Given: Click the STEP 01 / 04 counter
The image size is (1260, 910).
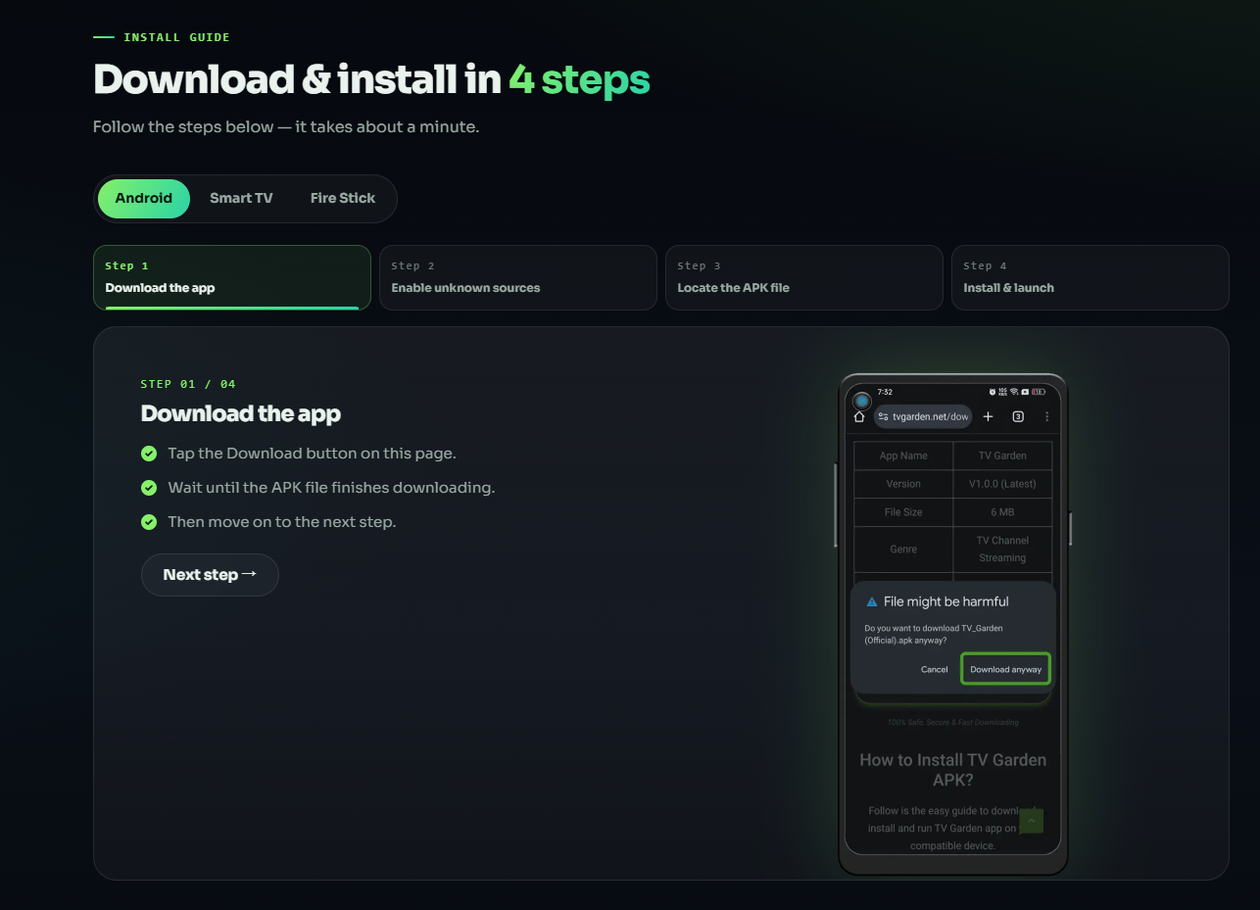Looking at the screenshot, I should point(188,384).
